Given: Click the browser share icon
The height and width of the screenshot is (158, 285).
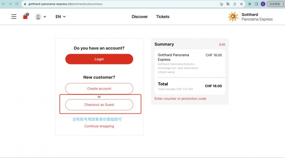Looking at the screenshot, I should 235,4.
